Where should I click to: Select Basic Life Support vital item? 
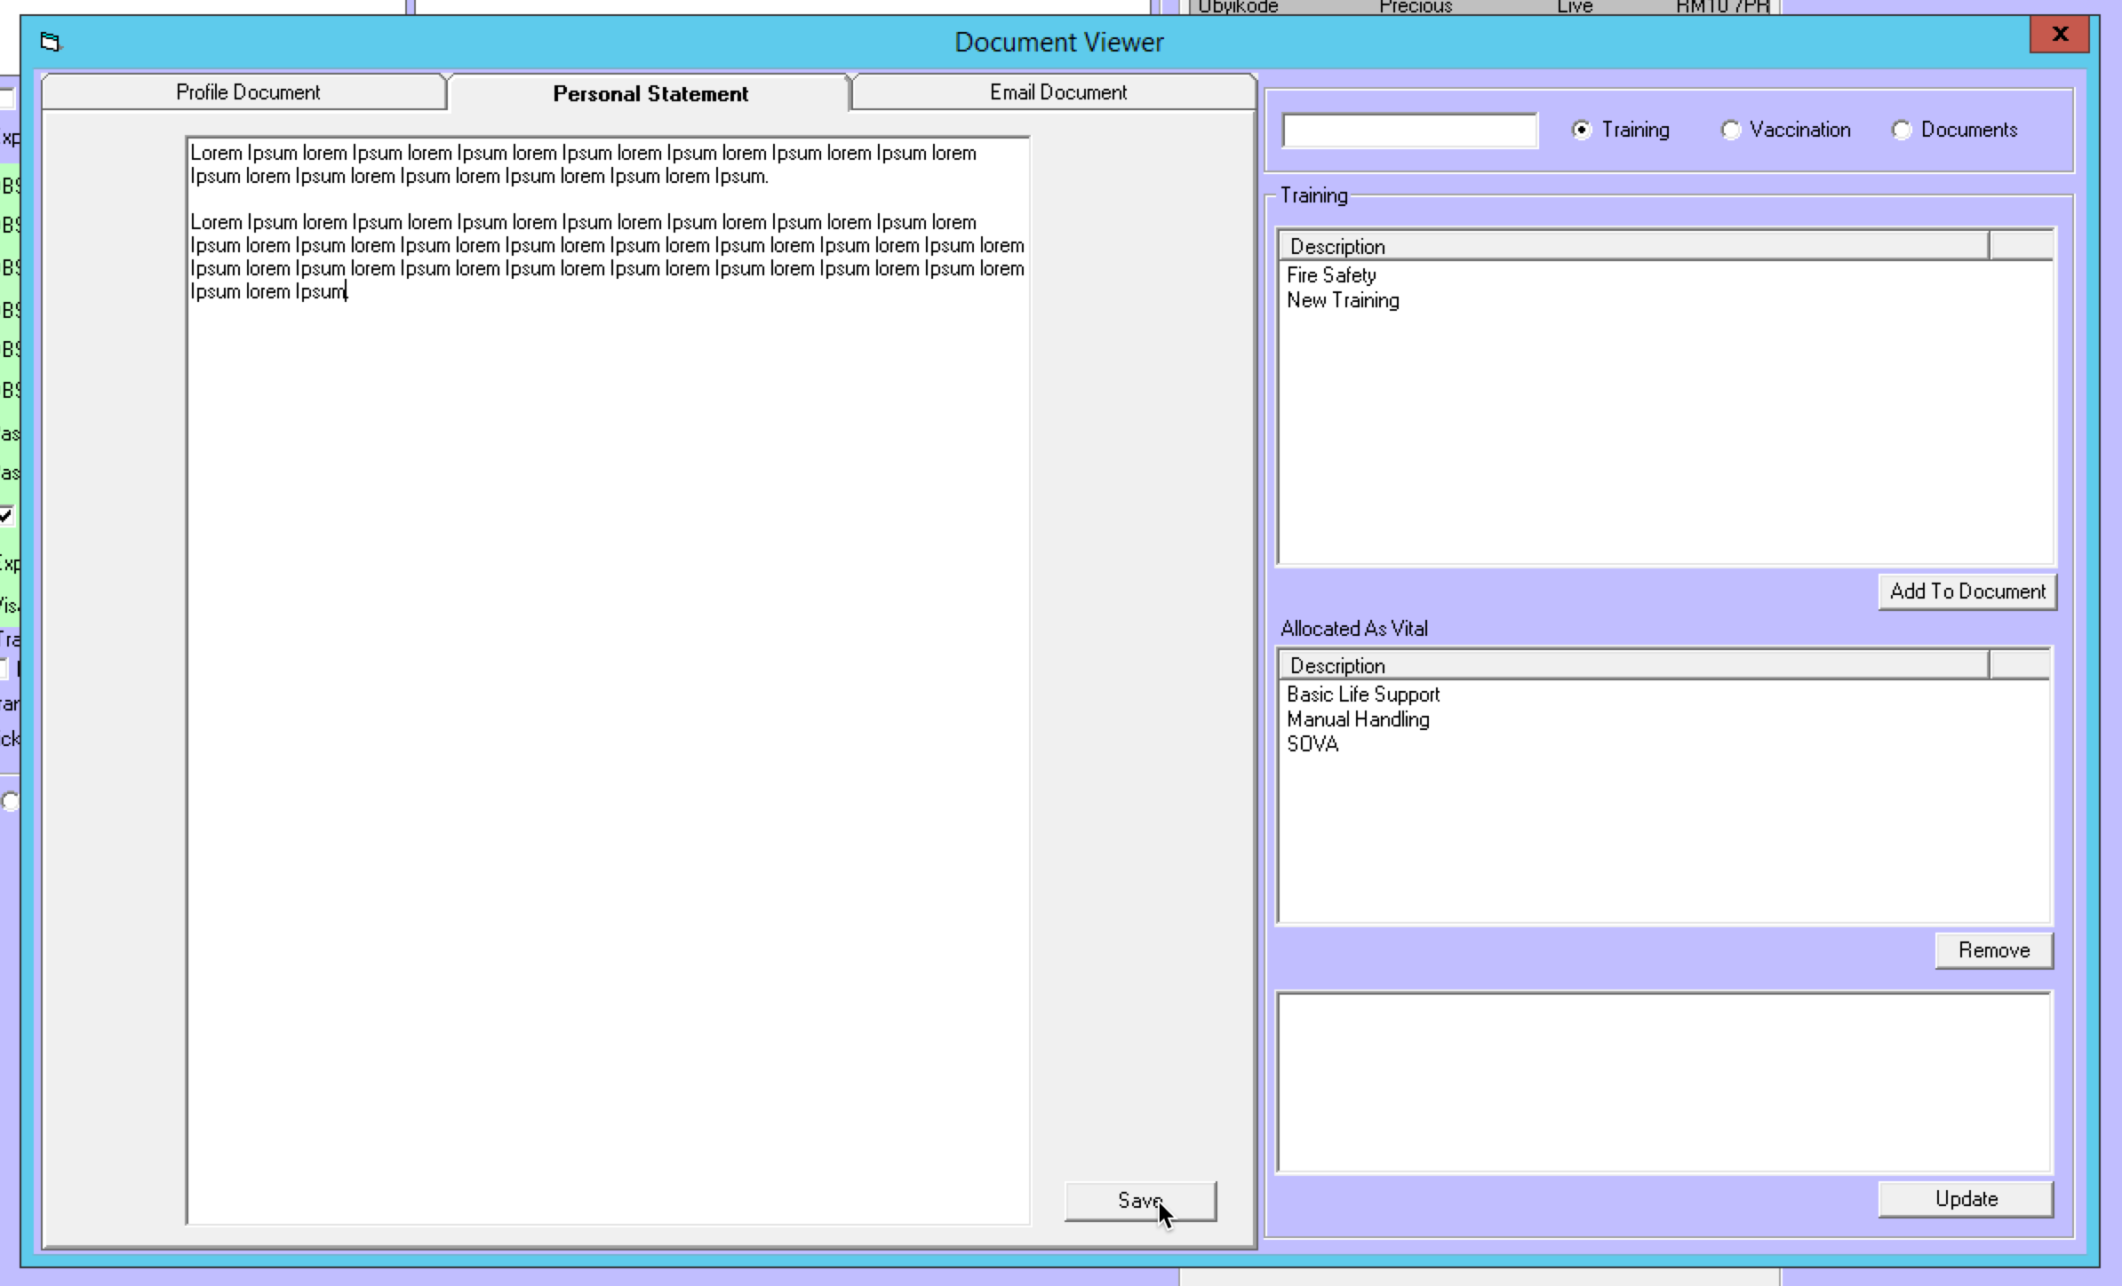(1363, 695)
